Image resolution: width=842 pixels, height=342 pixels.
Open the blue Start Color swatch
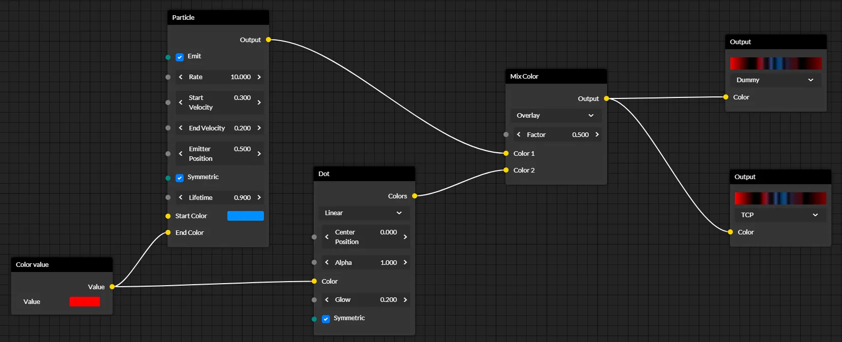246,216
